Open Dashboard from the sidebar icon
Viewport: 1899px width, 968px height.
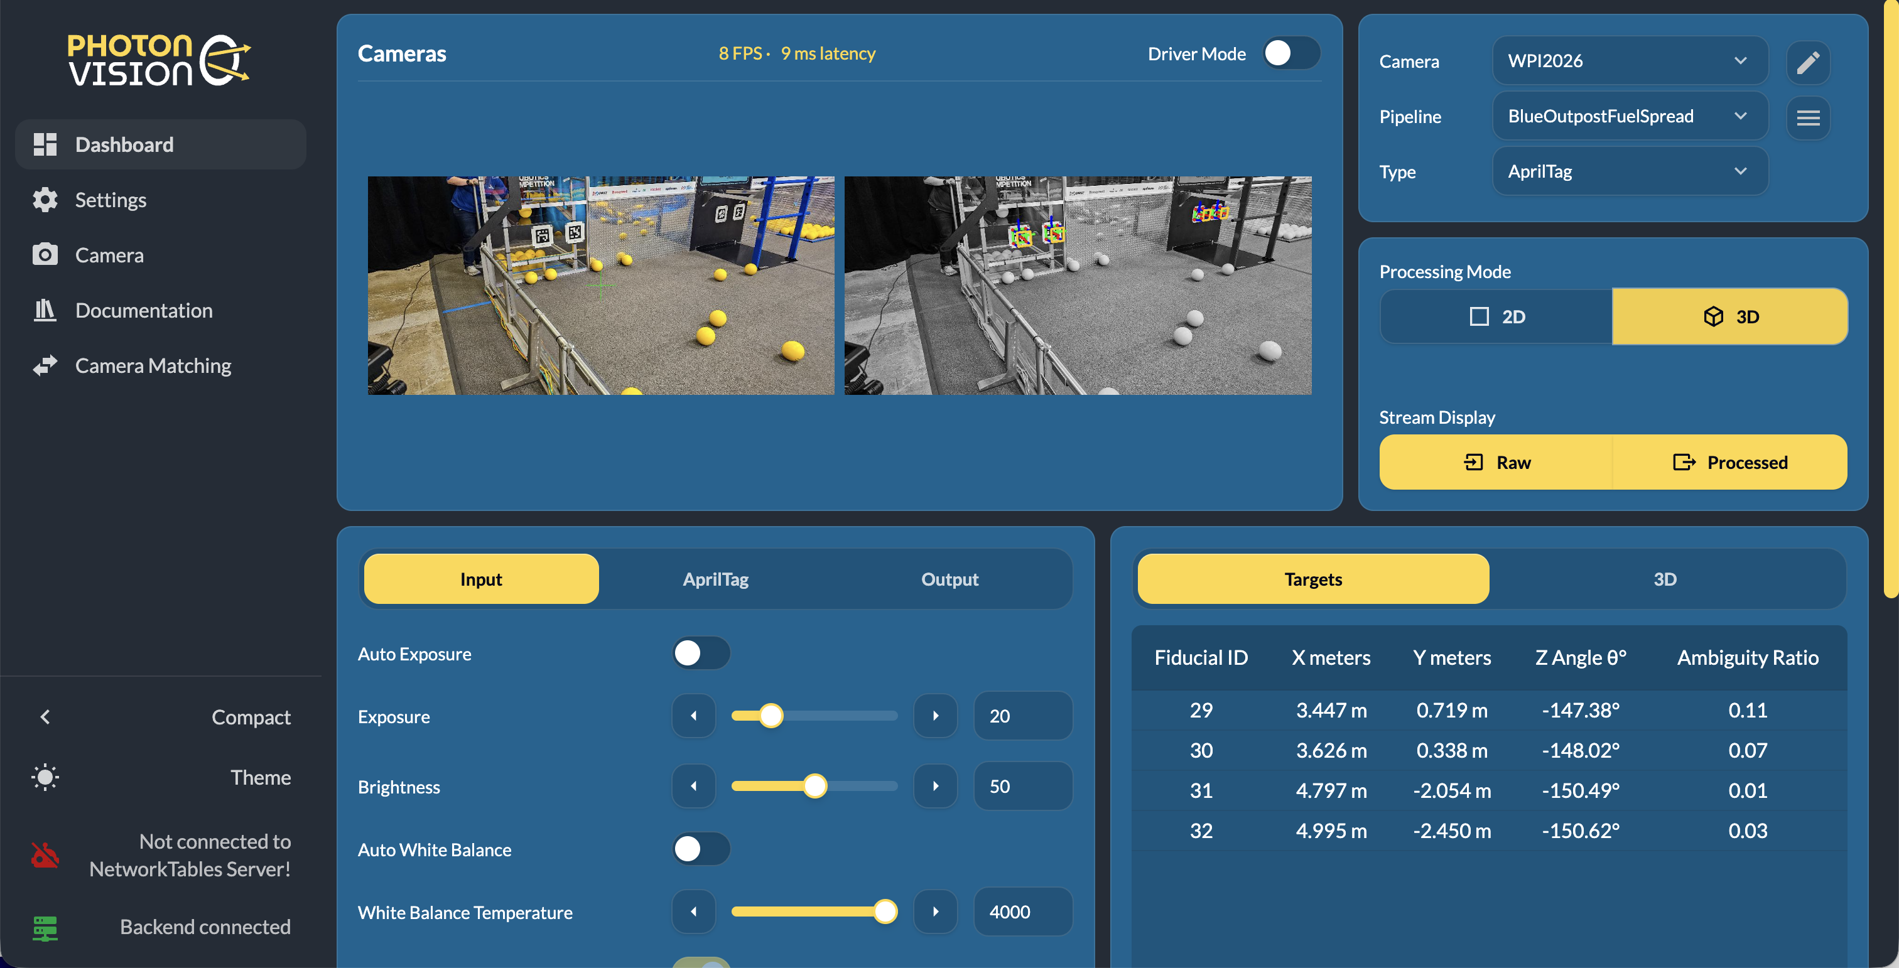45,144
